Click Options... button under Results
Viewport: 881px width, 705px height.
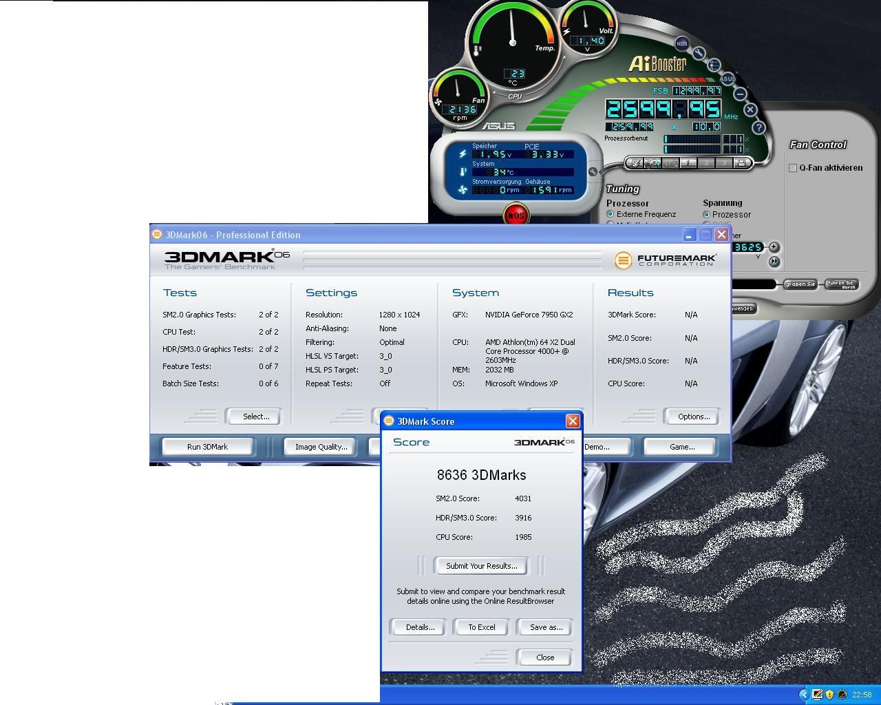693,417
